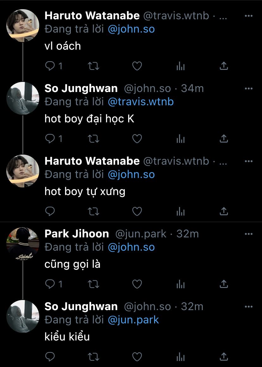Open the @jun.park mention link
The height and width of the screenshot is (367, 262).
click(133, 320)
